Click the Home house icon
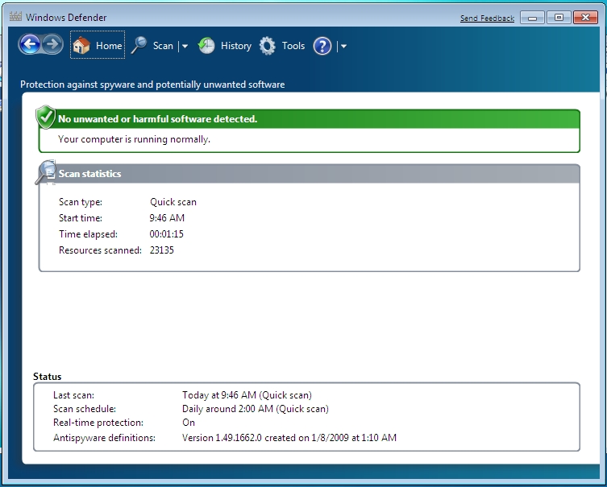 coord(81,46)
